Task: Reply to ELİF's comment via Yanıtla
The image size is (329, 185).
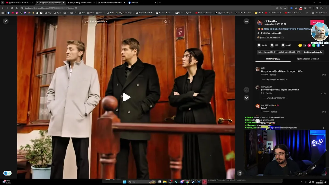Action: point(273,75)
